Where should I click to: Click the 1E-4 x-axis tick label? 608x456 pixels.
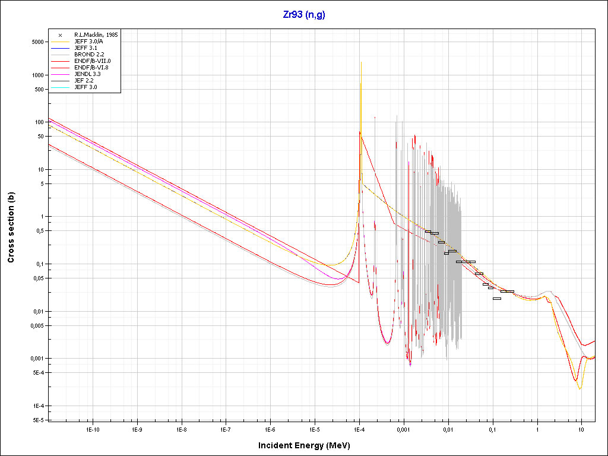tap(359, 429)
